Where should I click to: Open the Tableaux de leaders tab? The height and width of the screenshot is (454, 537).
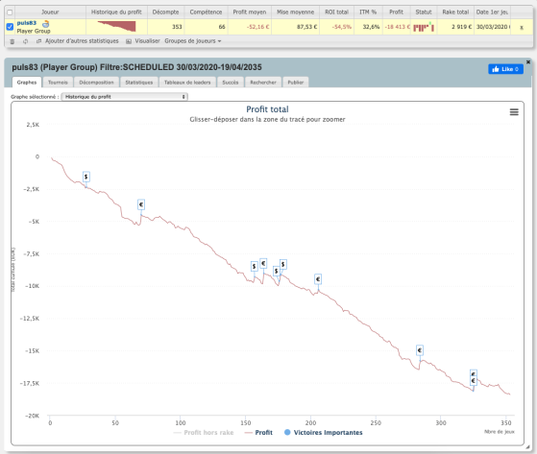pos(187,83)
